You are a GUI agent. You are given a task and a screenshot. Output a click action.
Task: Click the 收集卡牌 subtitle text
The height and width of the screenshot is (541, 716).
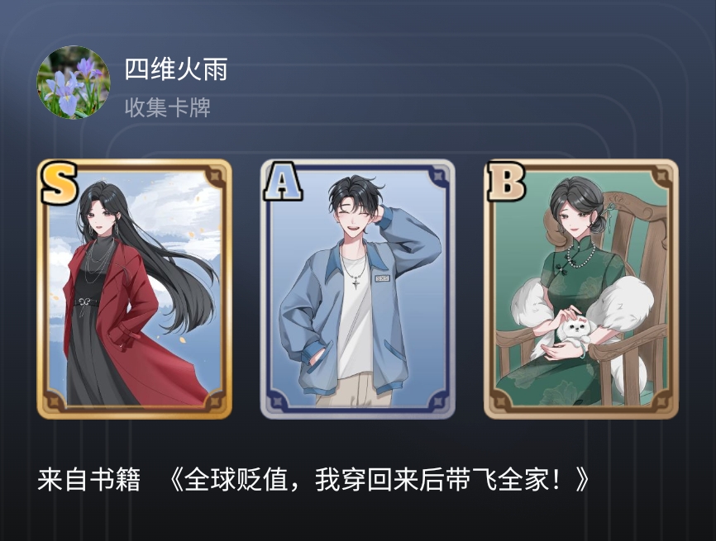point(168,107)
